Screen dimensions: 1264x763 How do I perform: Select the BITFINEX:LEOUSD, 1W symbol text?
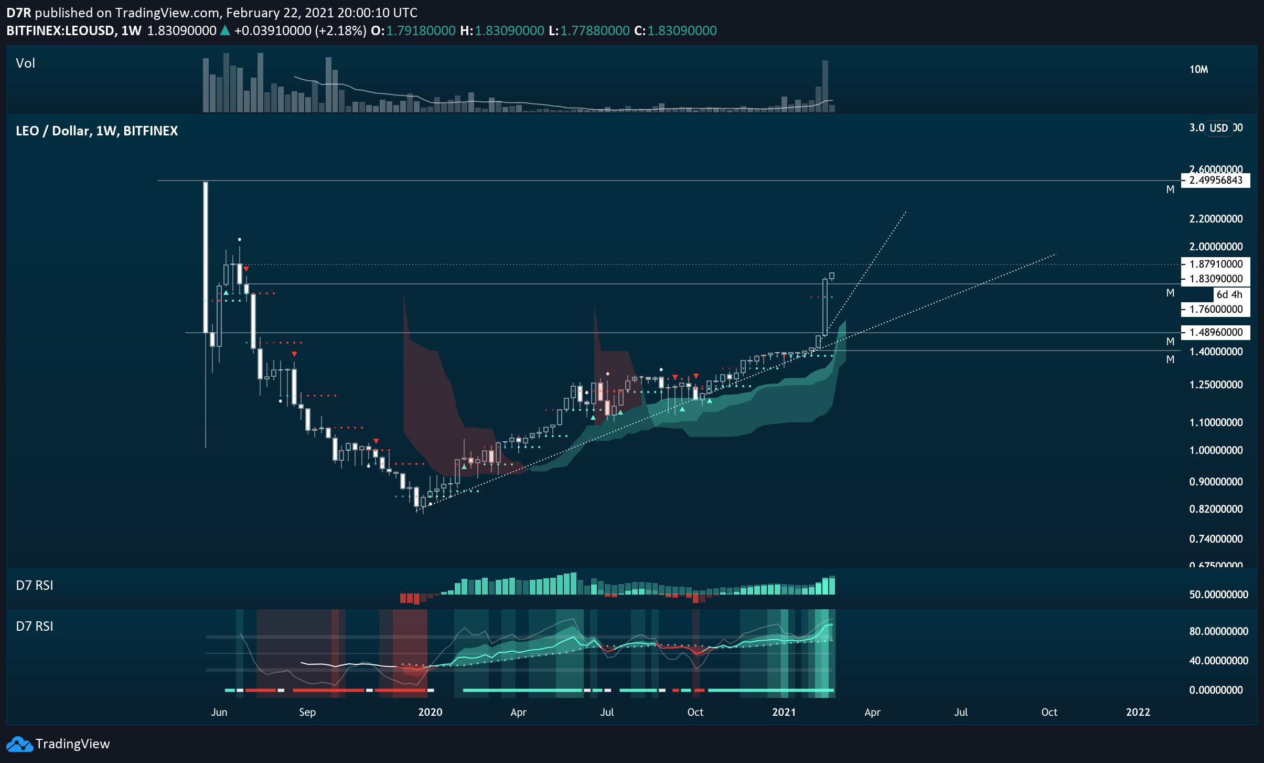click(74, 30)
